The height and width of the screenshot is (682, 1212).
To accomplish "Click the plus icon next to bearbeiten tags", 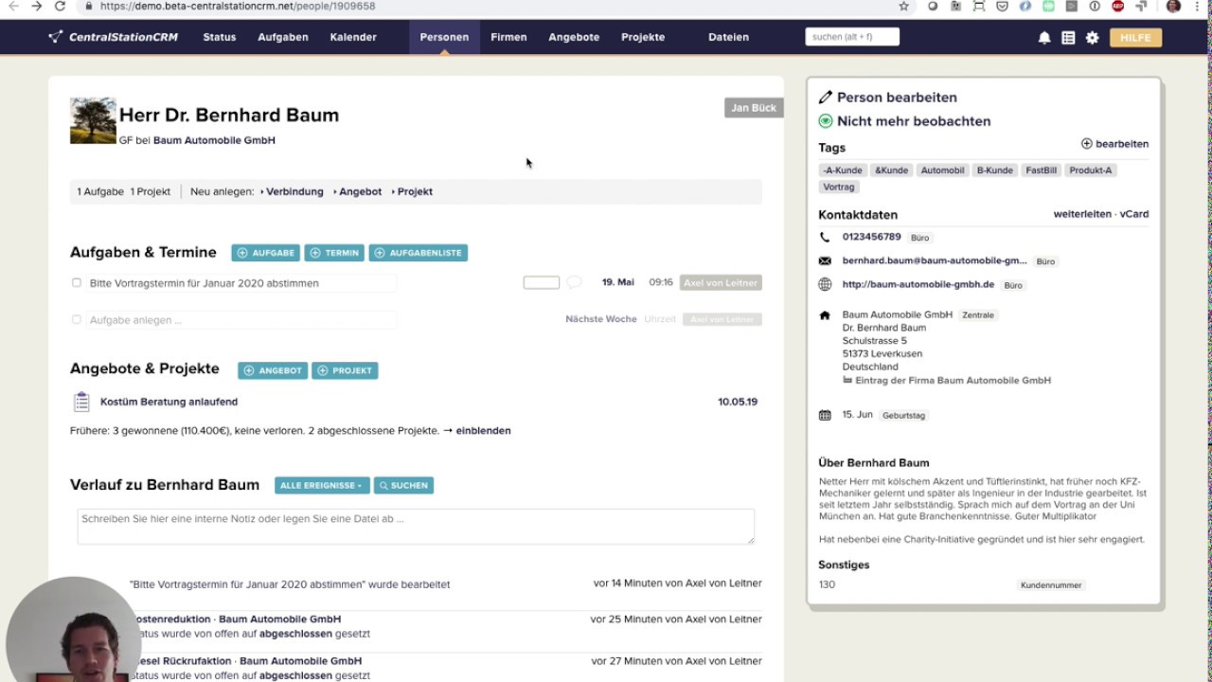I will click(1086, 144).
